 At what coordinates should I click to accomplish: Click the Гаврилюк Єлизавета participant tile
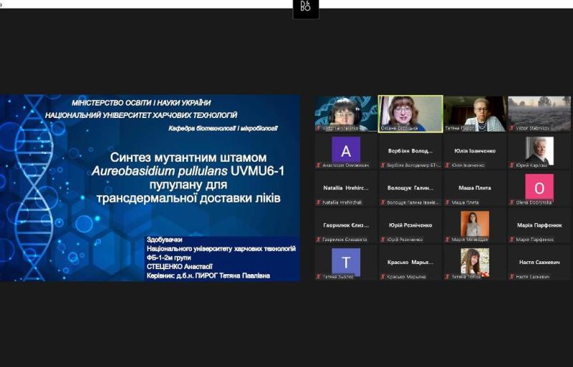coord(346,225)
